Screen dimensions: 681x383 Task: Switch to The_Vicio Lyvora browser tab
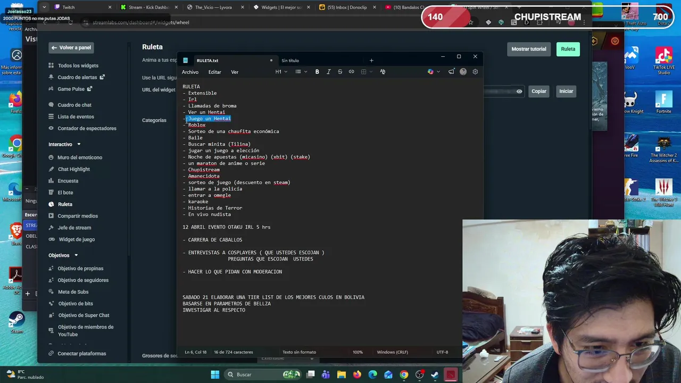point(215,7)
